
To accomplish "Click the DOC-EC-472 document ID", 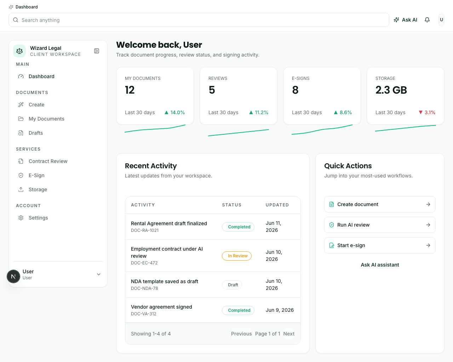I will click(144, 263).
